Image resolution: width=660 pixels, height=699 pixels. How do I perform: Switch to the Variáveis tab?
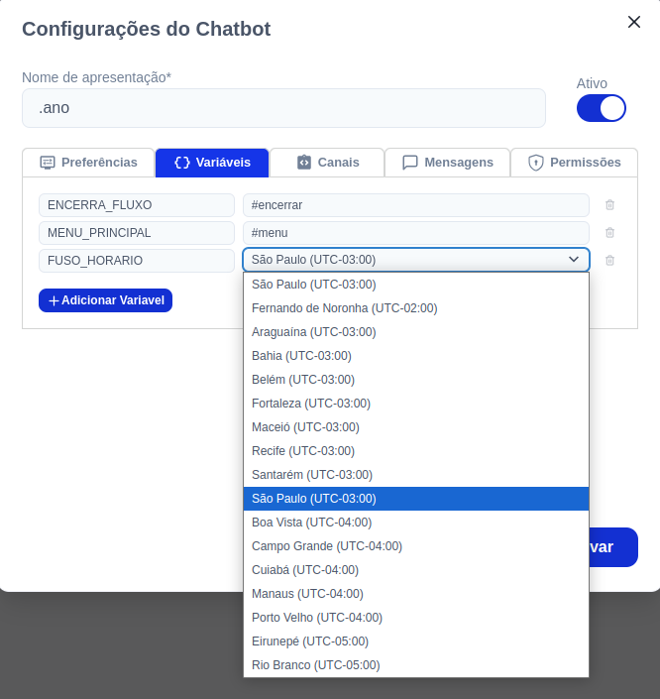click(212, 163)
